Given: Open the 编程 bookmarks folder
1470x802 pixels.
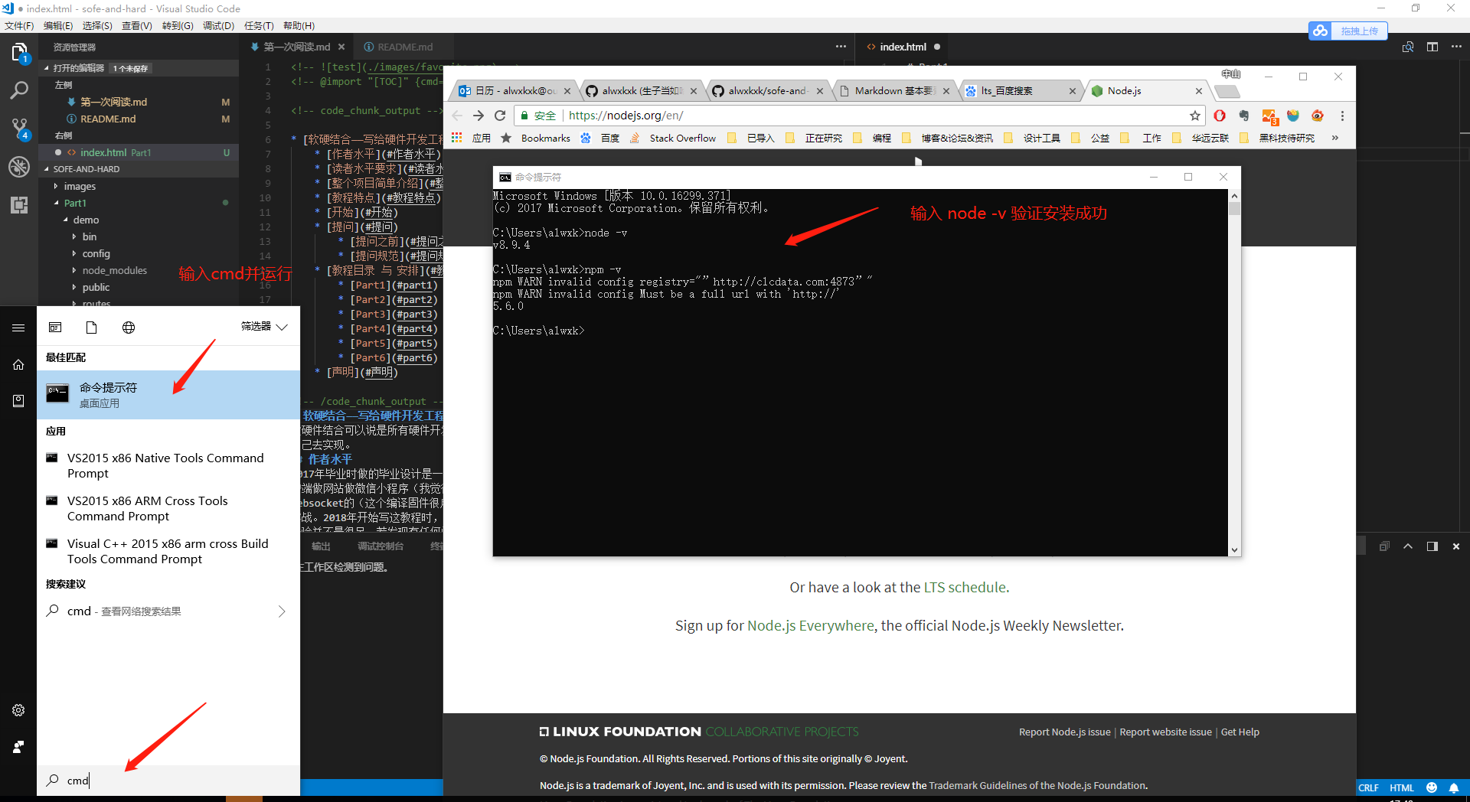Looking at the screenshot, I should tap(873, 138).
